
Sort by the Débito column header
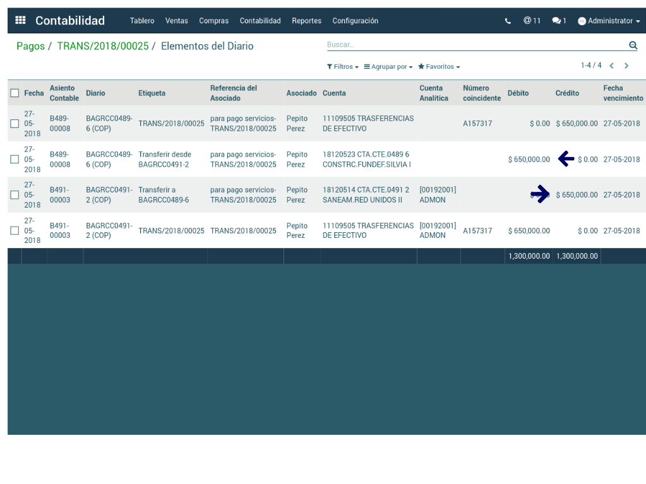coord(518,93)
